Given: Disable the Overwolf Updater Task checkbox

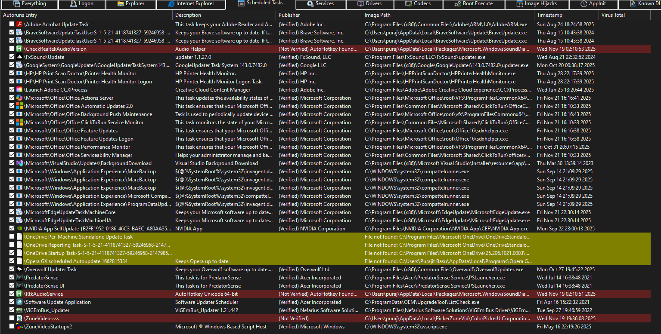Looking at the screenshot, I should coord(12,270).
